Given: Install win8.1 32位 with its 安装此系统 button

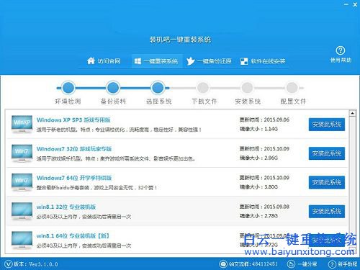Looking at the screenshot, I should (327, 212).
